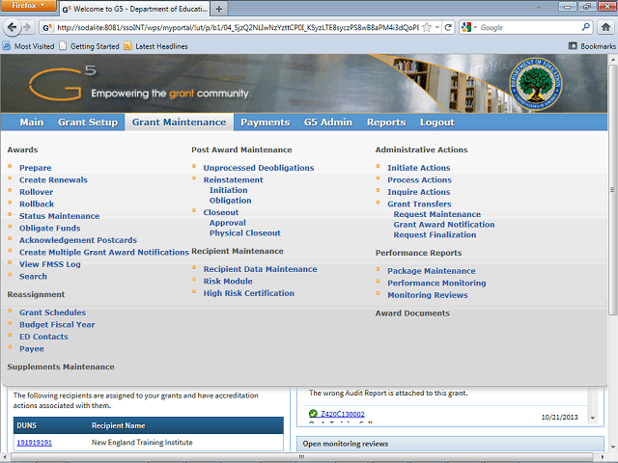618x463 pixels.
Task: Open Physical Closeout link
Action: (x=245, y=233)
